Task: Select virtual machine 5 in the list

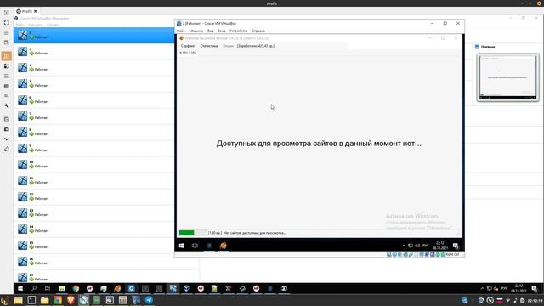Action: [94, 84]
